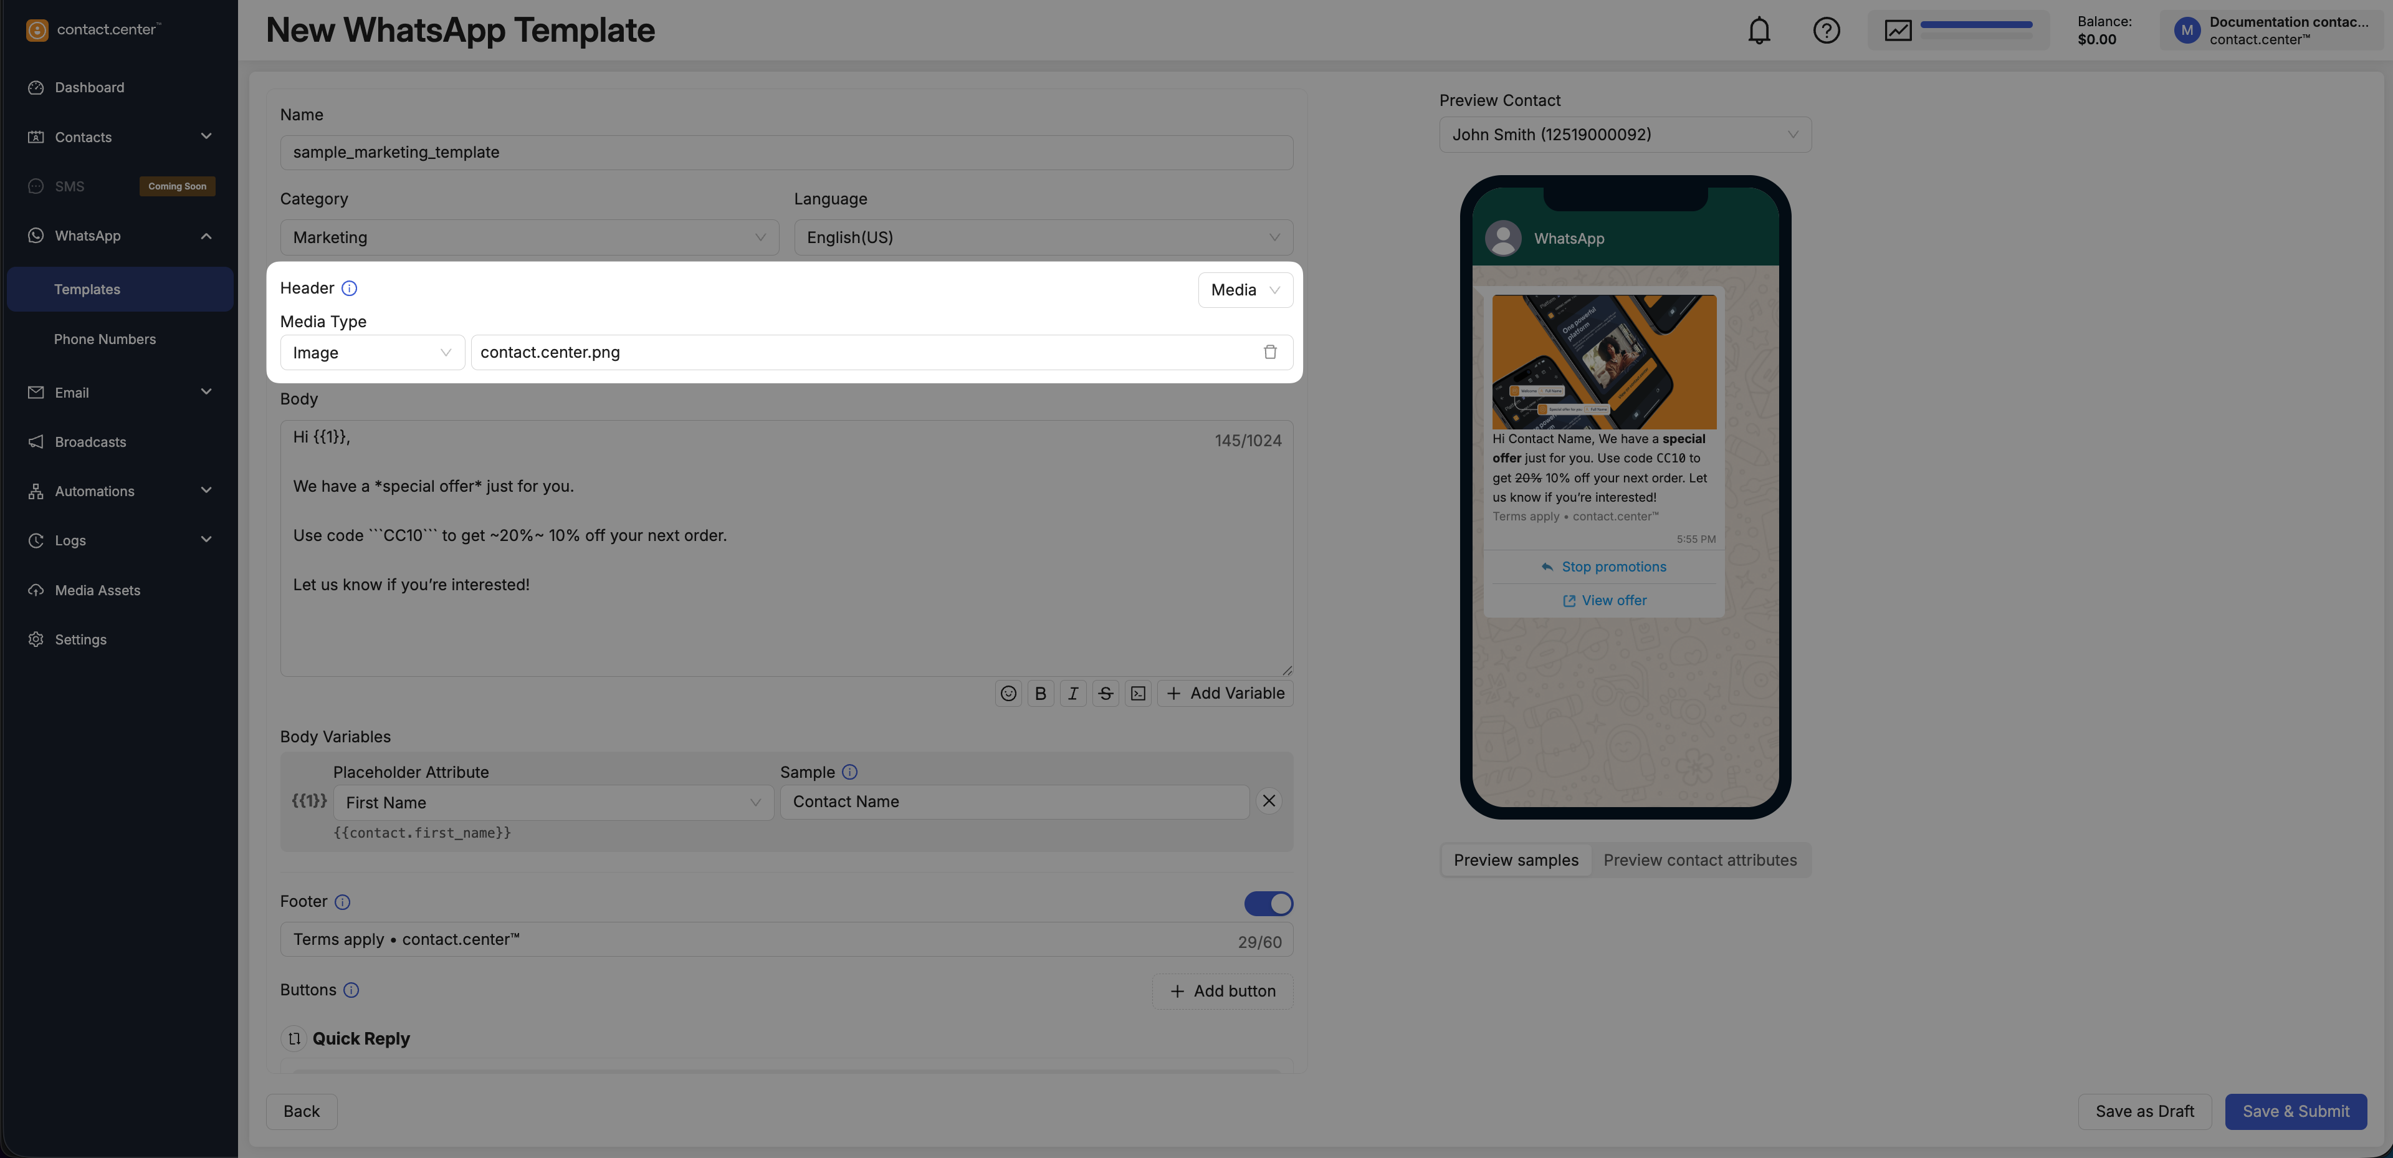Click the notifications bell icon
This screenshot has height=1158, width=2393.
tap(1759, 31)
